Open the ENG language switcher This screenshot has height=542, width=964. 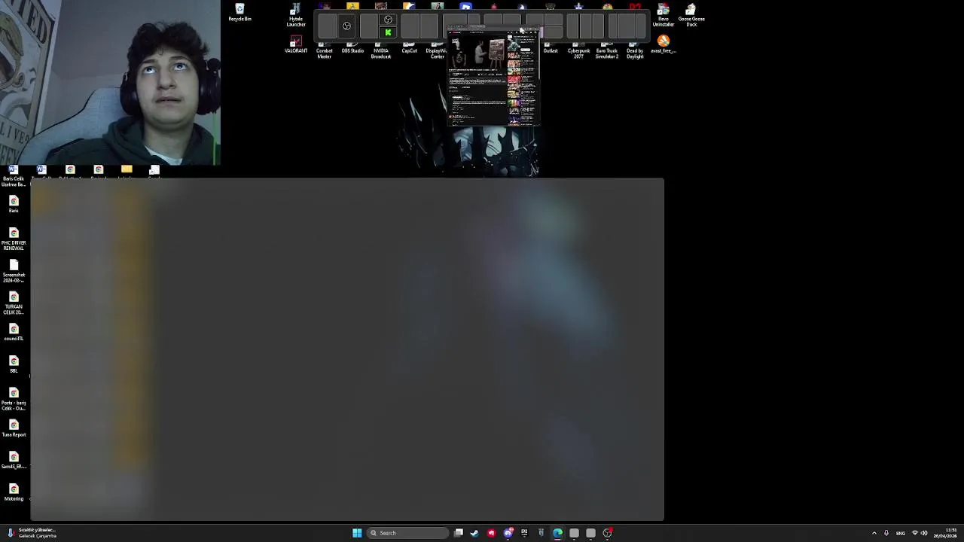[900, 533]
